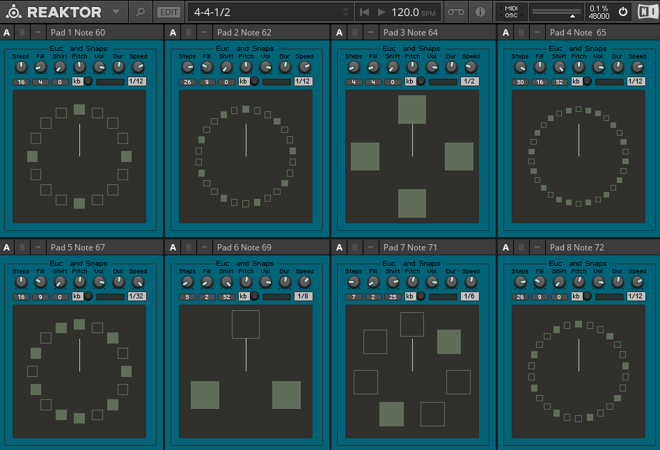
Task: Open the 1/12 Speed selector in Pad 1
Action: point(137,81)
